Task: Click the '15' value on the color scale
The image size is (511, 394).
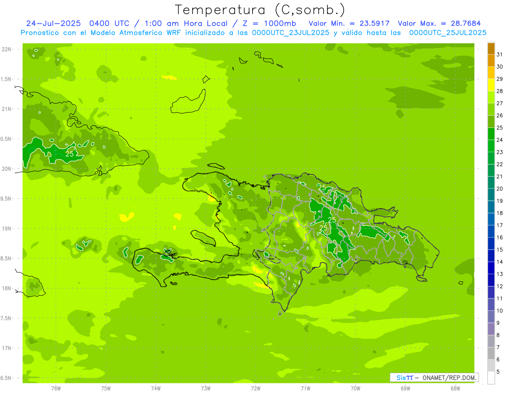Action: coord(500,249)
